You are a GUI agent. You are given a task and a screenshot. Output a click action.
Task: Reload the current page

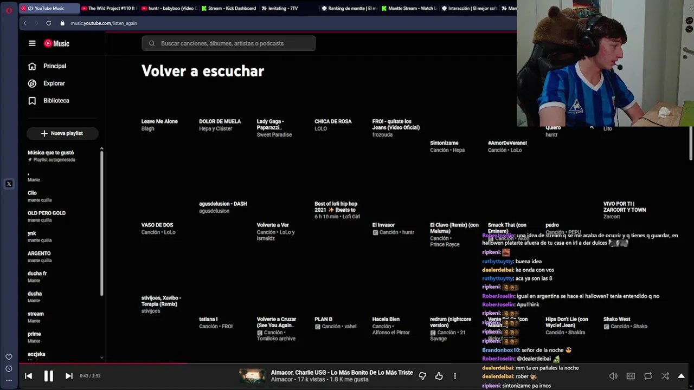pos(49,23)
